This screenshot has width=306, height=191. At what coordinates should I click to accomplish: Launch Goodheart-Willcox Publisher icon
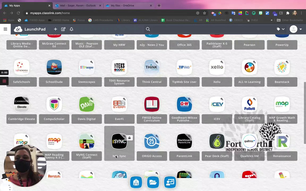[x=184, y=104]
